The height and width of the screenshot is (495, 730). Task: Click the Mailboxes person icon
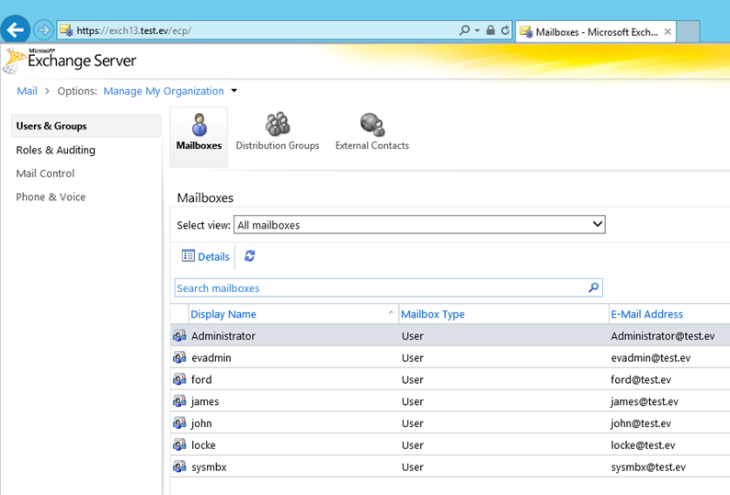pos(200,125)
